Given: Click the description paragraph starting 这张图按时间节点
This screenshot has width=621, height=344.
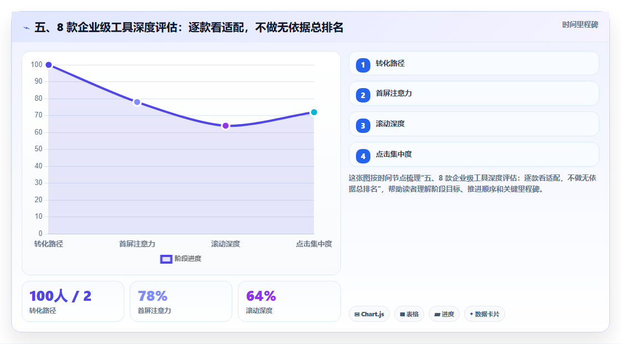Looking at the screenshot, I should point(472,183).
